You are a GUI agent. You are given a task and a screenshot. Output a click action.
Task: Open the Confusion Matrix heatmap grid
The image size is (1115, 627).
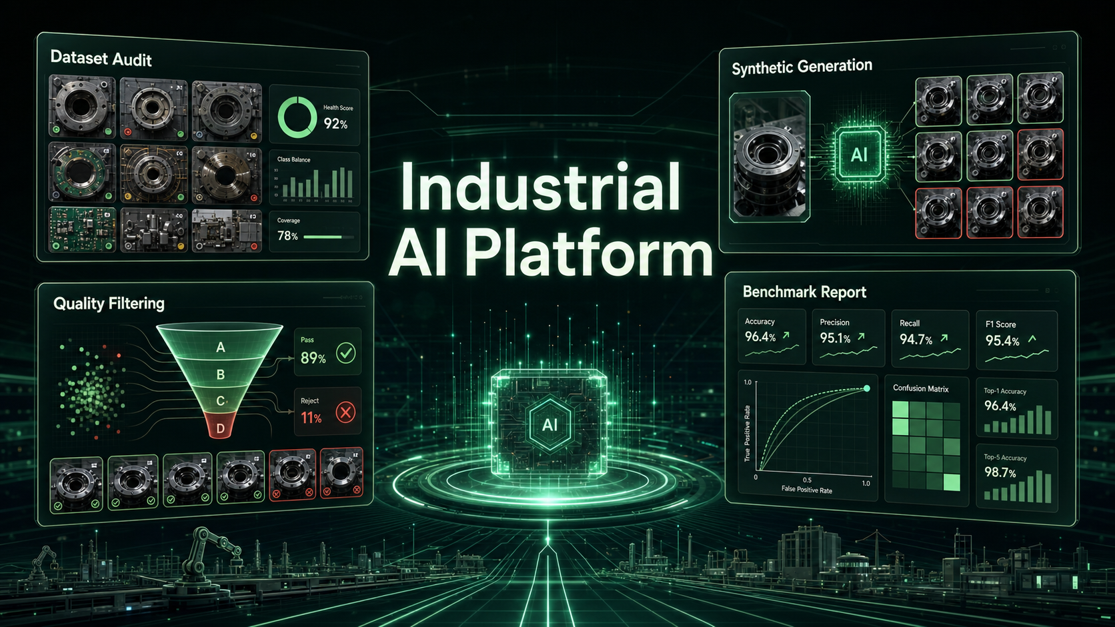[x=926, y=446]
